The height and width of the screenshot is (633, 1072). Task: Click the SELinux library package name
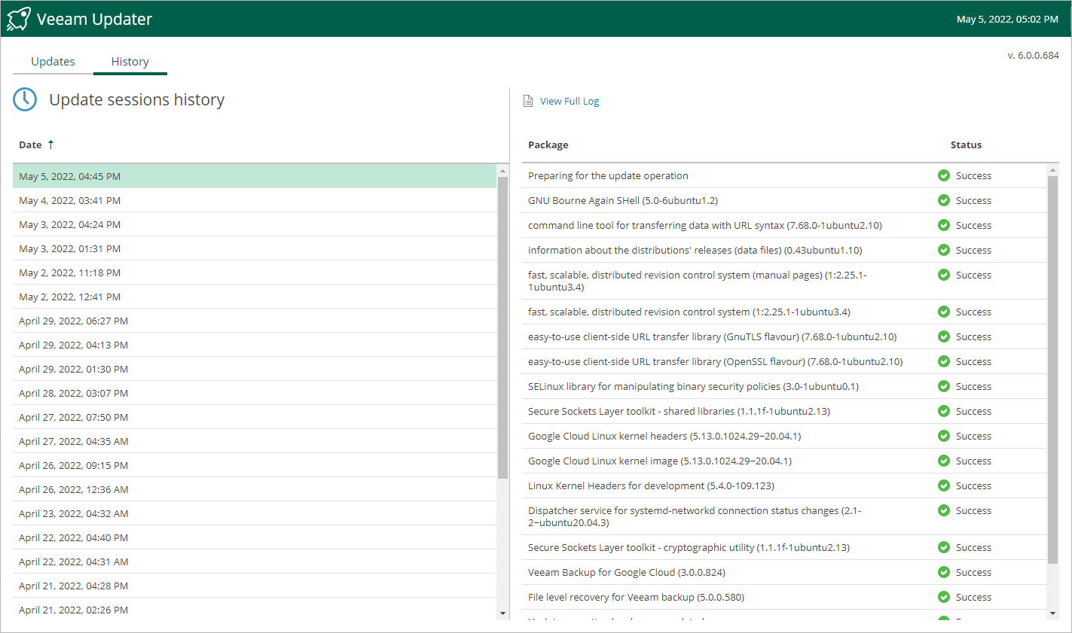(x=693, y=386)
